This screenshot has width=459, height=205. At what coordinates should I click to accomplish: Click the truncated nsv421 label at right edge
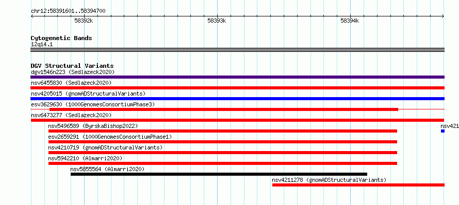[x=450, y=126]
